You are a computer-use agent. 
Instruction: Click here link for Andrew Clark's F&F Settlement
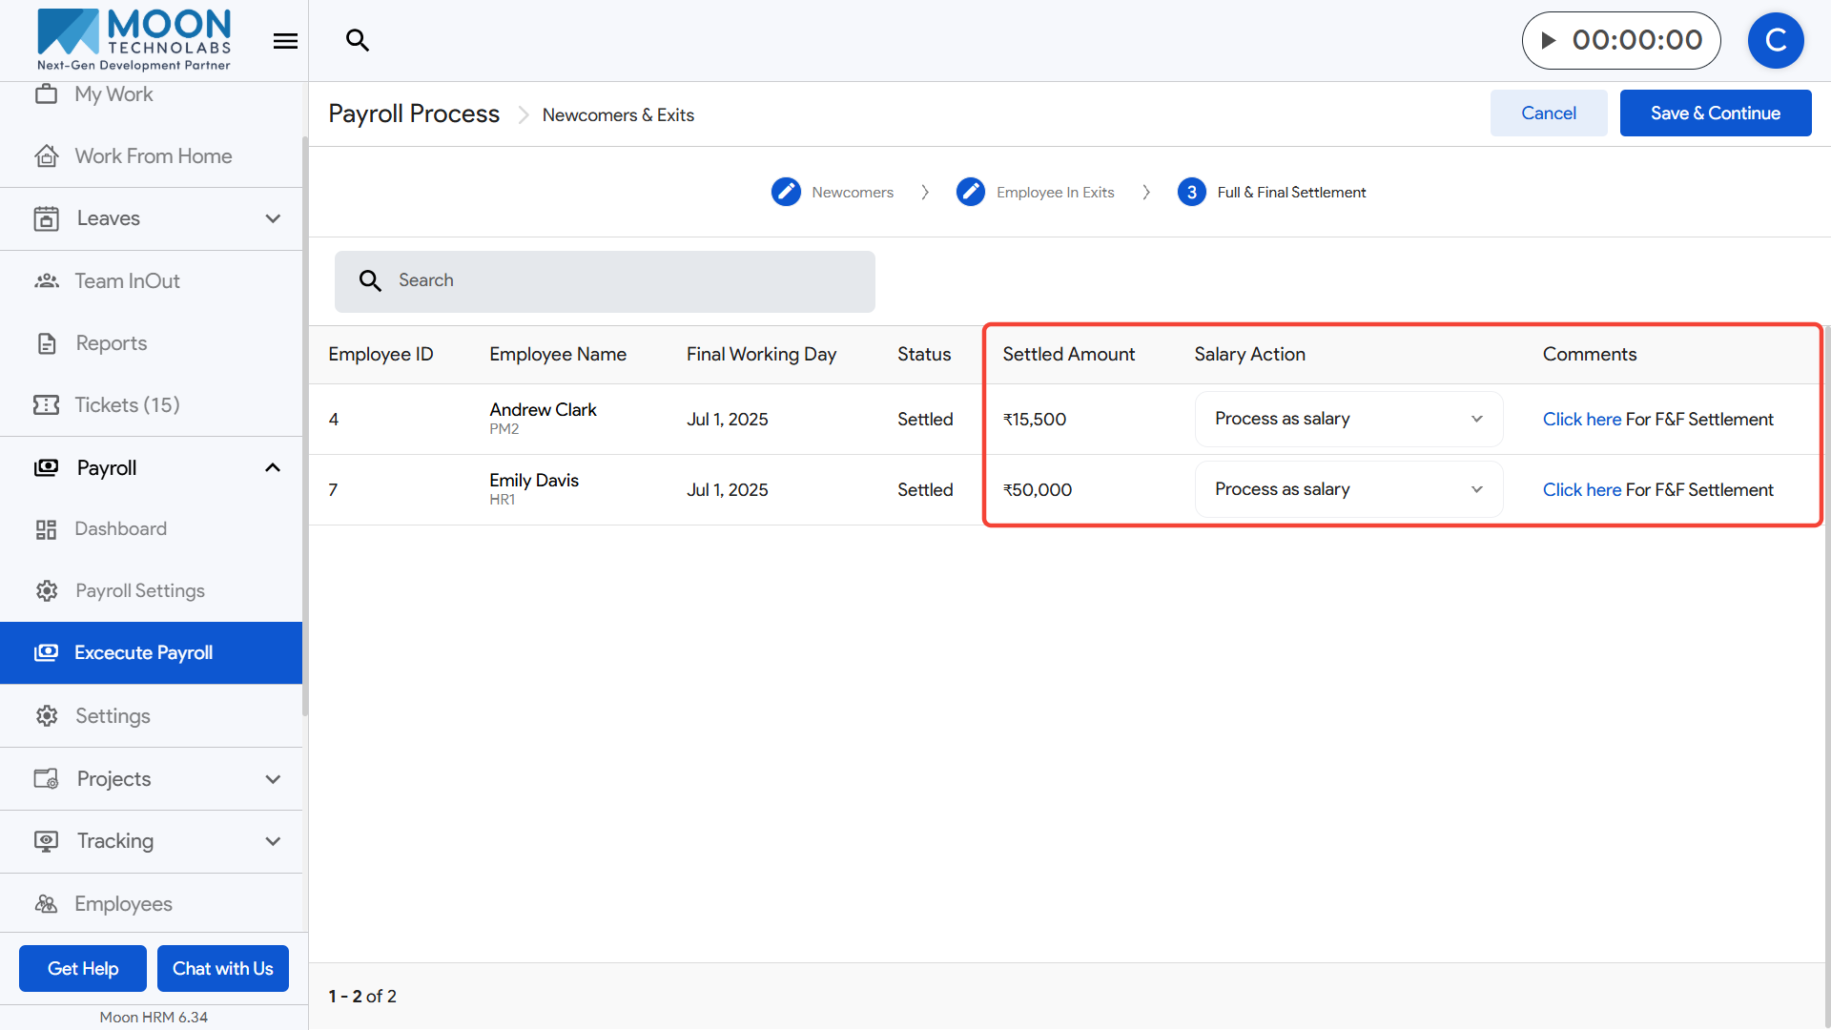(1581, 419)
